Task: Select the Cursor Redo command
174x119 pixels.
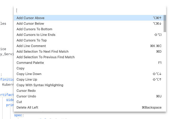Action: click(26, 91)
